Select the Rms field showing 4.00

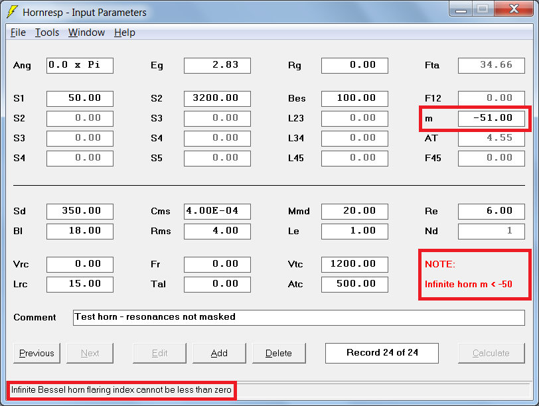pos(217,231)
